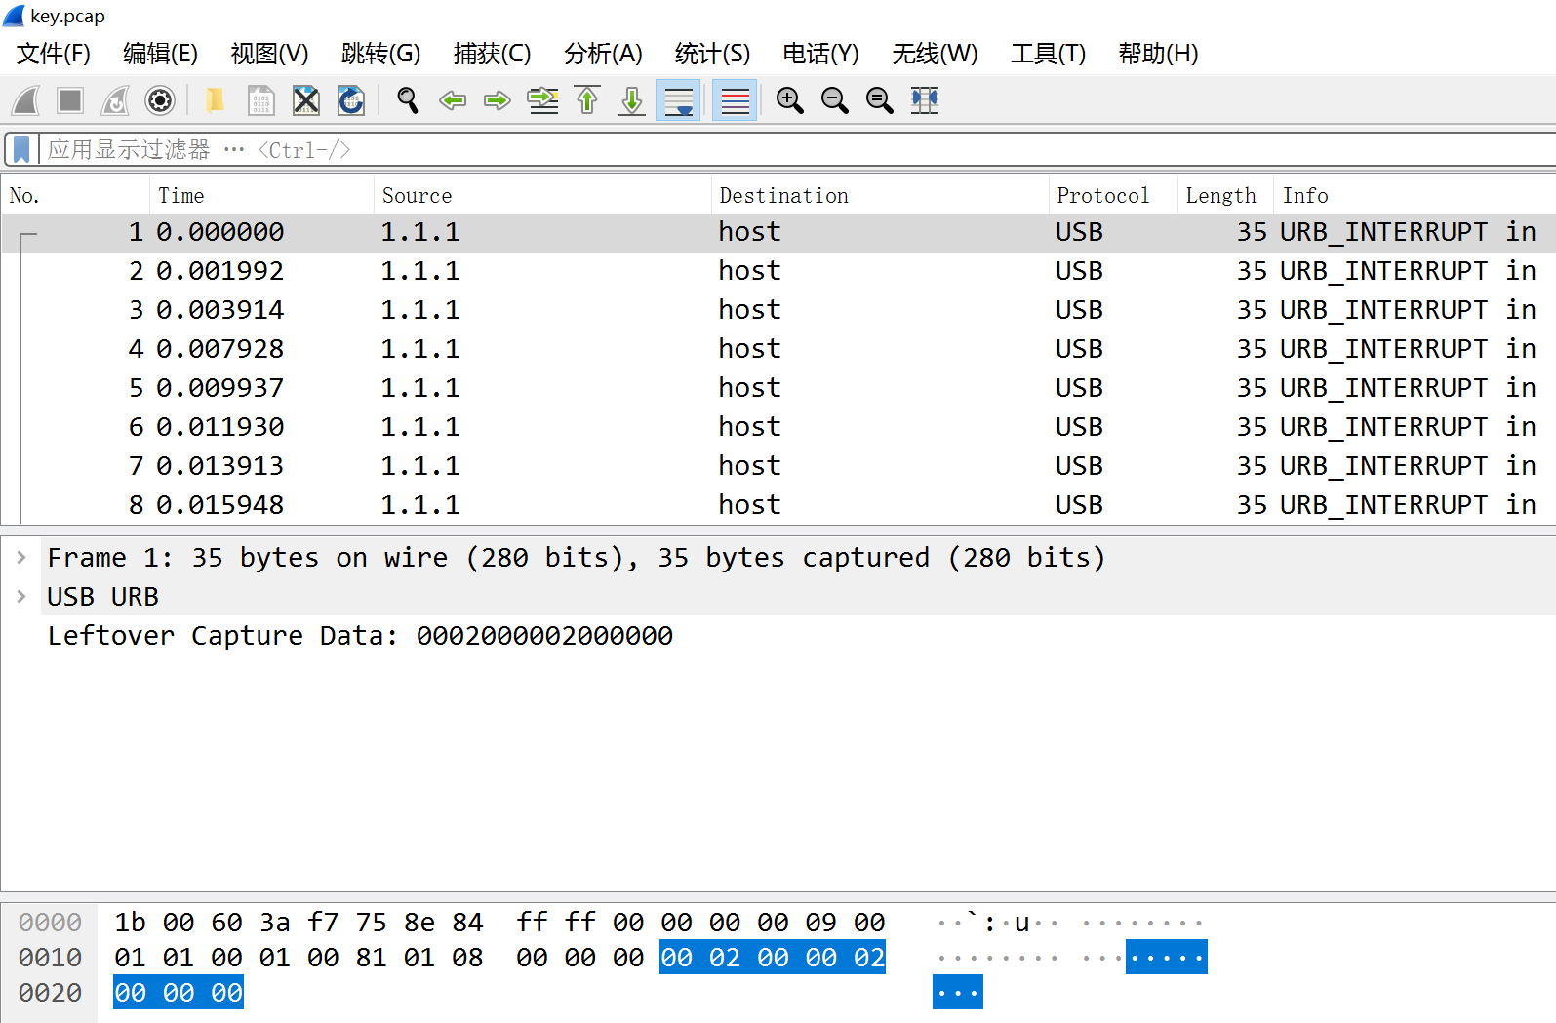The width and height of the screenshot is (1556, 1023).
Task: Zoom out of the packet text
Action: click(835, 100)
